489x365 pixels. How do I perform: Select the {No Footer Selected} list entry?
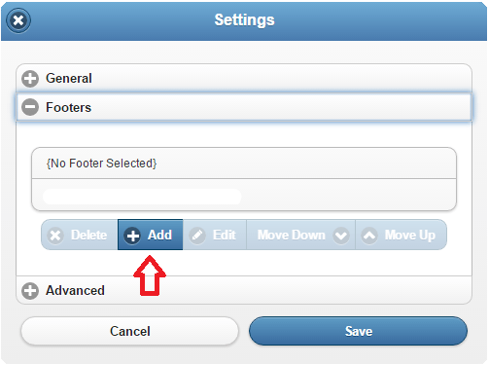[x=244, y=164]
